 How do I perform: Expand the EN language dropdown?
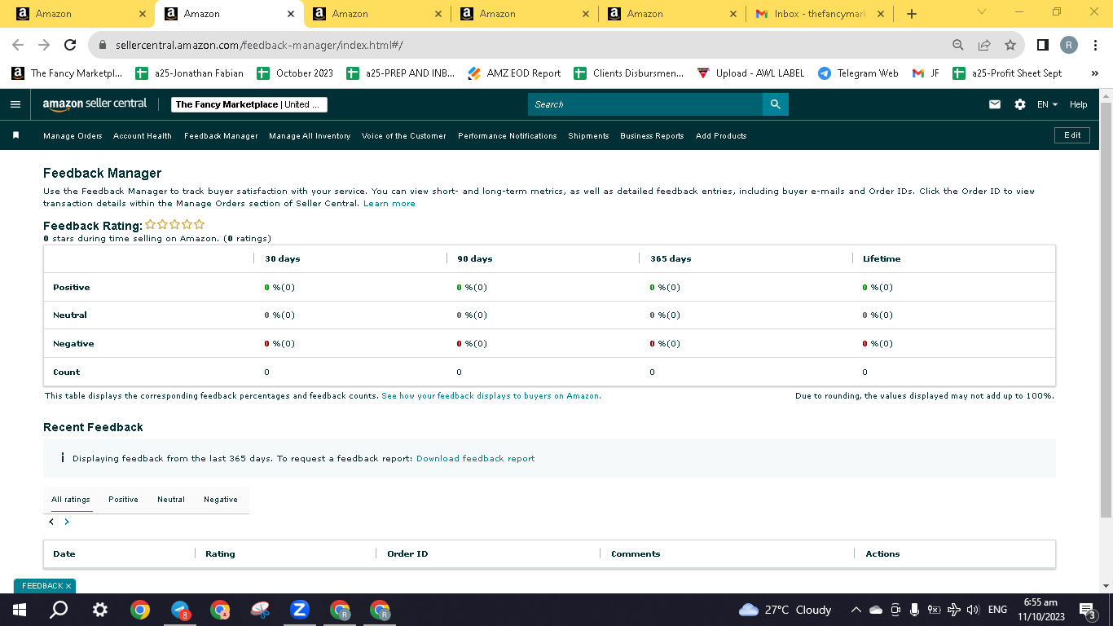point(1047,104)
